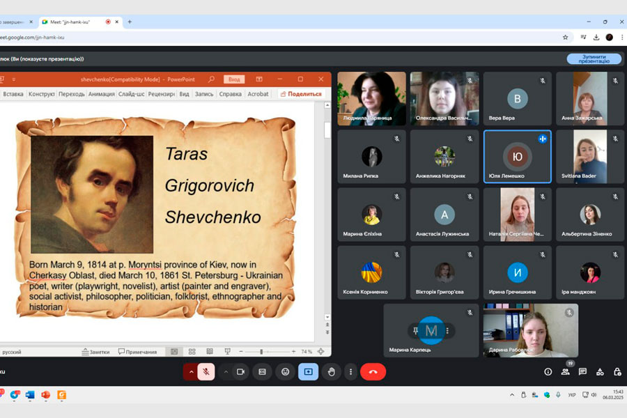The image size is (627, 418).
Task: Click the Зупинити презентацію button
Action: [x=593, y=59]
